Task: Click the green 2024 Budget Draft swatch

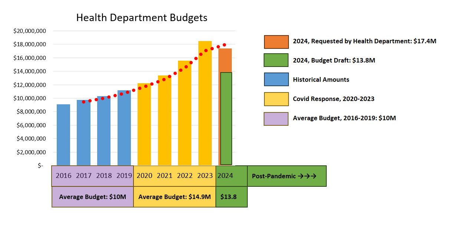Action: pos(276,61)
